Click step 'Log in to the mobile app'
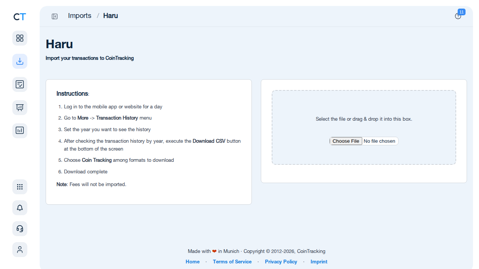 [x=113, y=106]
